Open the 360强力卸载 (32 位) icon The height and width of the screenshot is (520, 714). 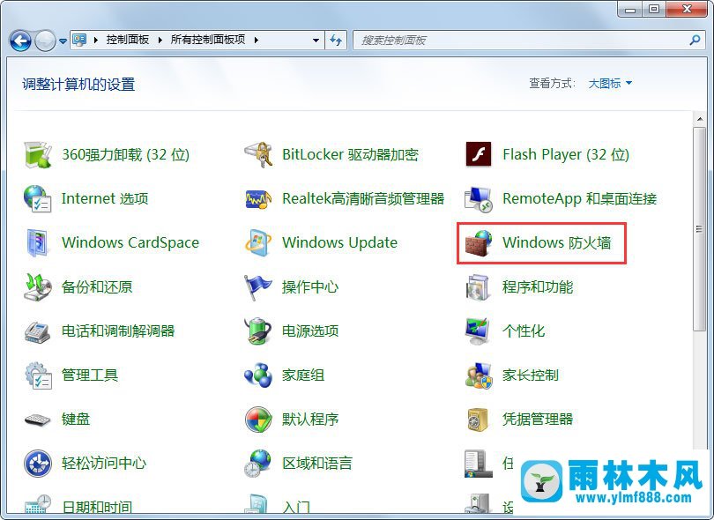38,155
